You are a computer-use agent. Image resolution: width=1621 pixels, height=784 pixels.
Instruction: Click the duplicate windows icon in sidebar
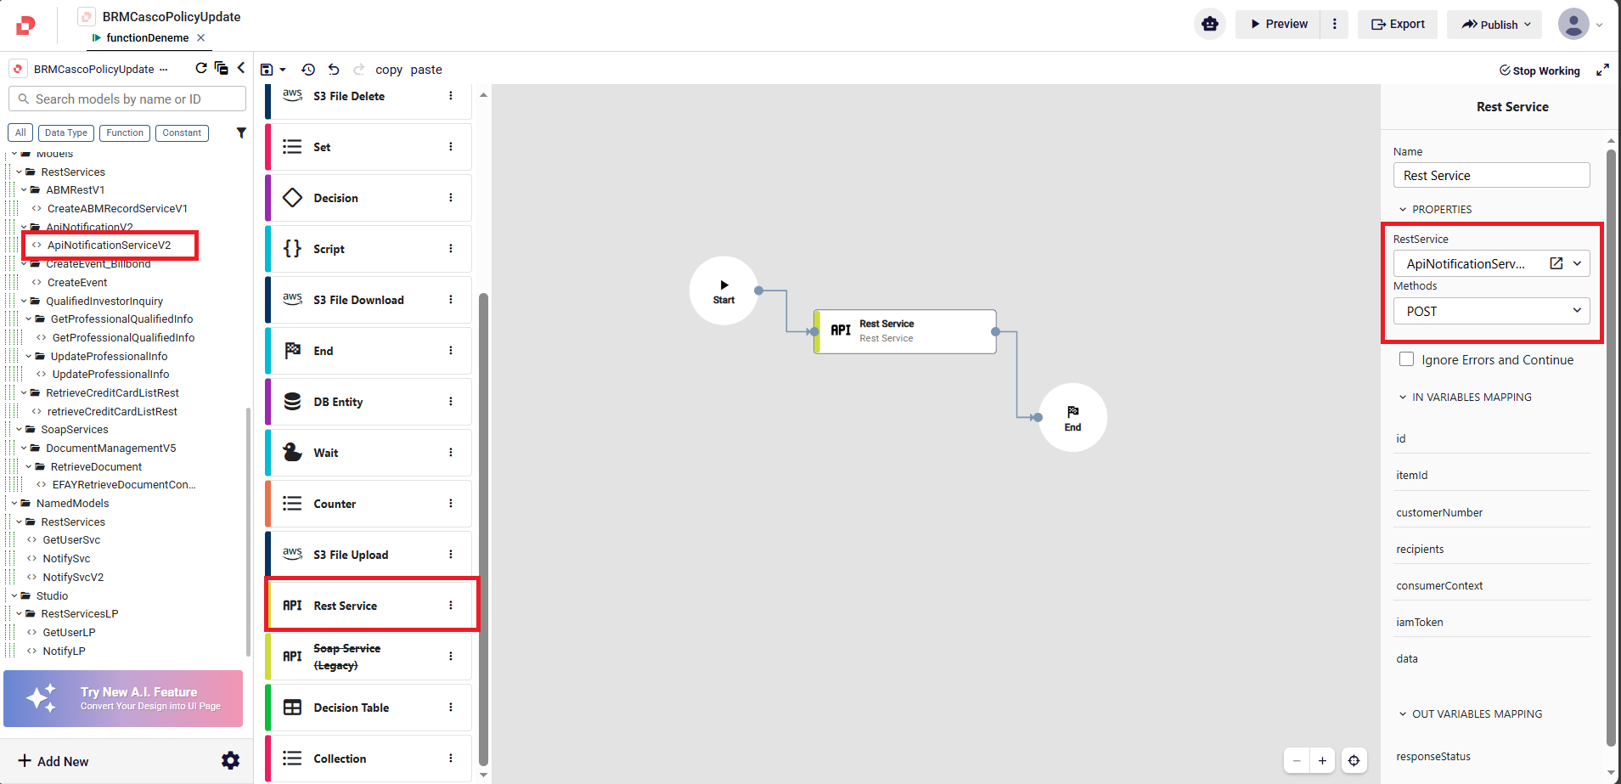222,68
